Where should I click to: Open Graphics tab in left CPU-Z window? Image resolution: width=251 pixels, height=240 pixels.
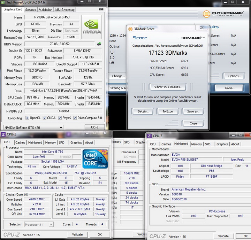coord(76,142)
